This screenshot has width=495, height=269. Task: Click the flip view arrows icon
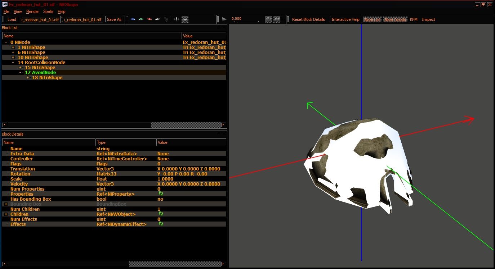coord(177,19)
